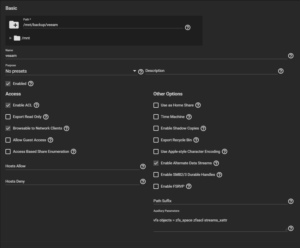The height and width of the screenshot is (248, 300).
Task: Click the Path Suffix input field
Action: tap(220, 201)
